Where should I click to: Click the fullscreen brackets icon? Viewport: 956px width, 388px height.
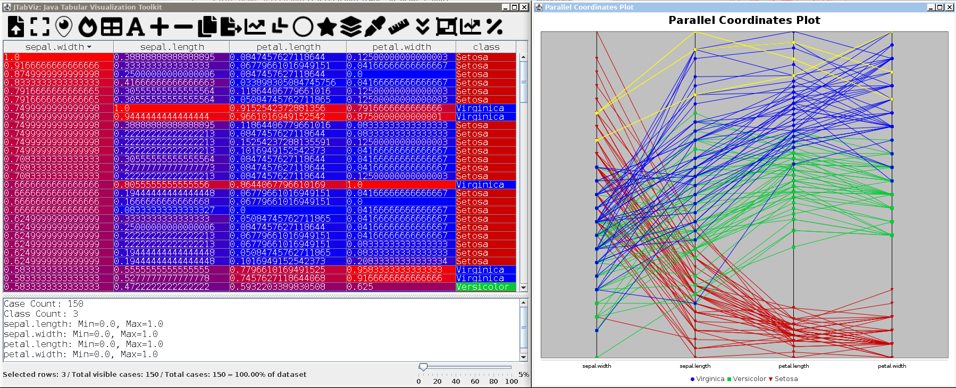(40, 27)
